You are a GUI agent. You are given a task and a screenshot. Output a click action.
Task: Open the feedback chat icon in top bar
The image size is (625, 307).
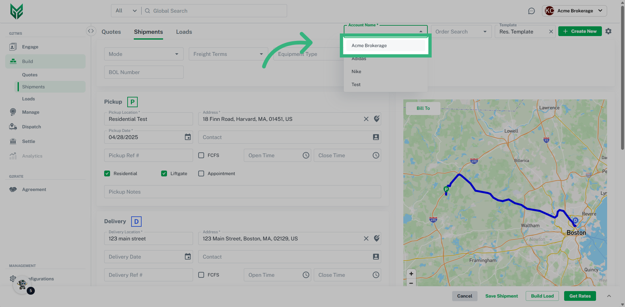point(532,11)
